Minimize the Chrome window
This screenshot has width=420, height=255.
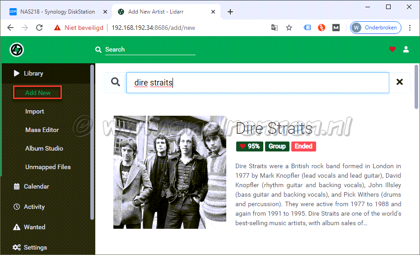(368, 7)
